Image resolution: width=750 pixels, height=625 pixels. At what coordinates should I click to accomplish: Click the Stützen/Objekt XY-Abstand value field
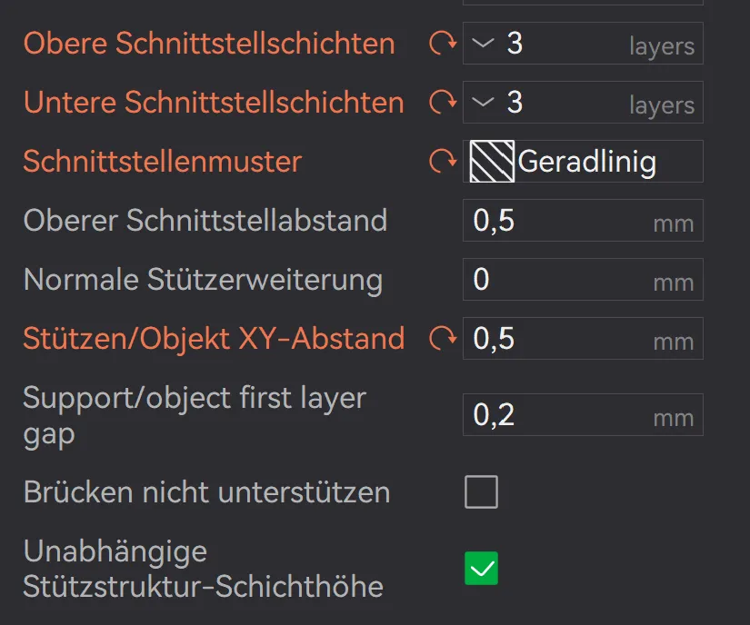[x=583, y=338]
